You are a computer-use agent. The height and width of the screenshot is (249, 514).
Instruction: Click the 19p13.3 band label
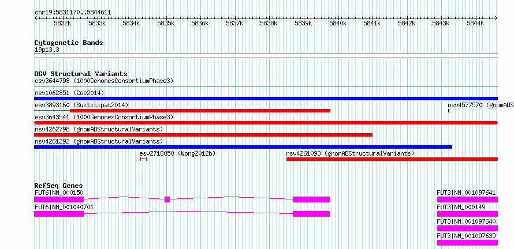tap(47, 50)
